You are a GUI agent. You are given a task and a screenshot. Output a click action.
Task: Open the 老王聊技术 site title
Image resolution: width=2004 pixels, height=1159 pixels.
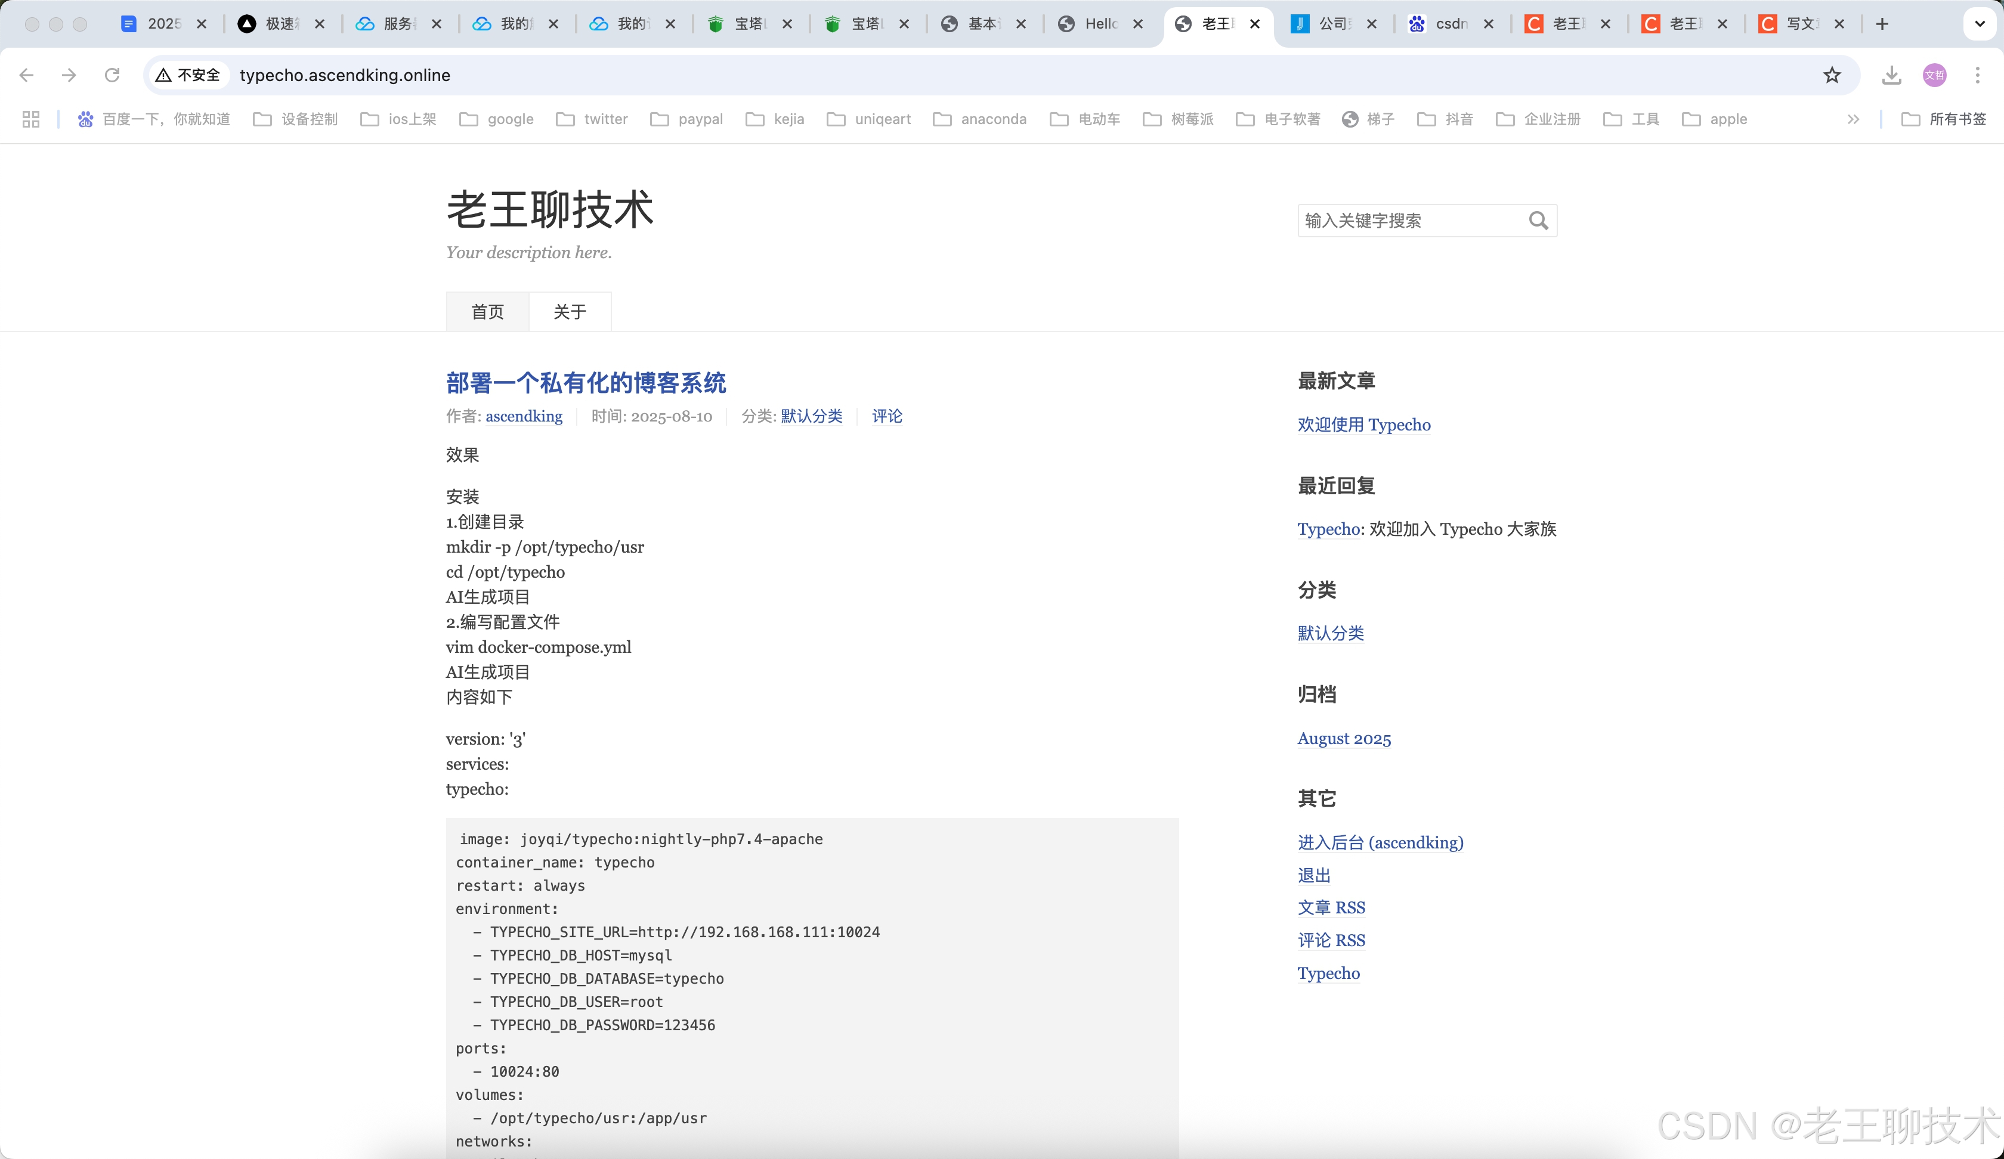549,210
